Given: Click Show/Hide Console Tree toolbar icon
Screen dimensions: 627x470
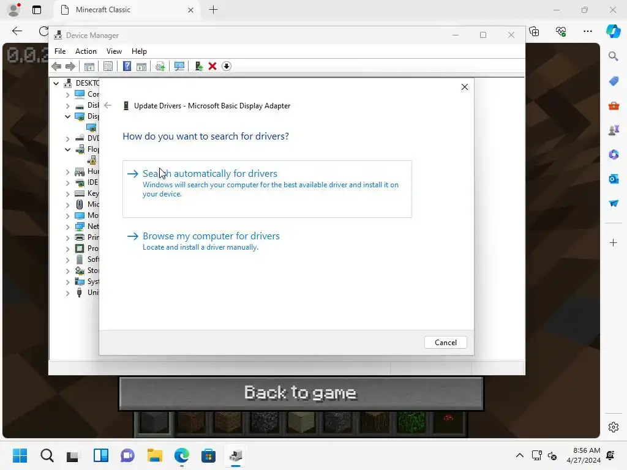Looking at the screenshot, I should 89,66.
